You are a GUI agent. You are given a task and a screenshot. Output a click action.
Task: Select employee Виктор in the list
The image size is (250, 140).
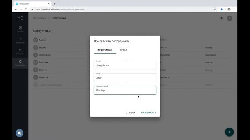click(43, 70)
